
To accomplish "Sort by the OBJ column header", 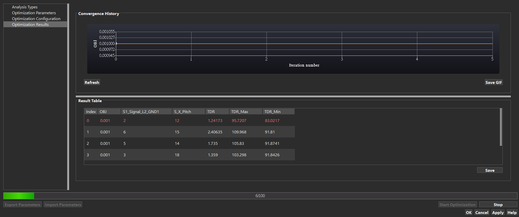I will [x=109, y=112].
